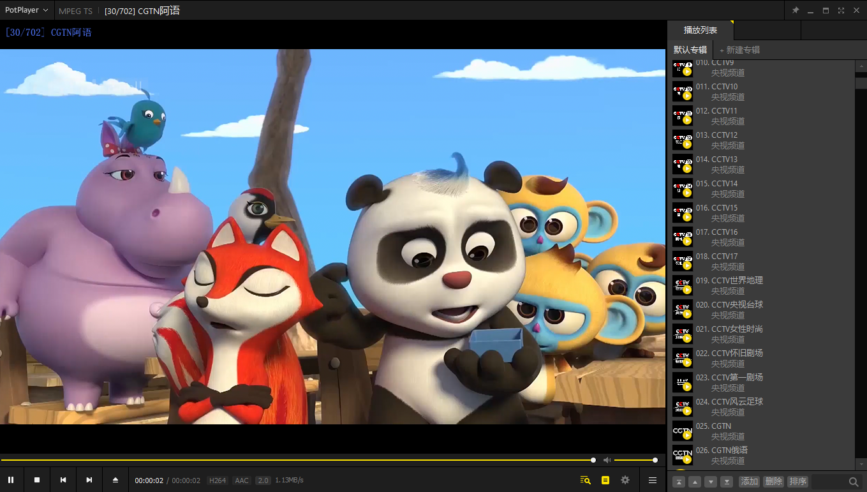Click the 025. CGTN channel thumbnail
This screenshot has width=867, height=492.
(x=683, y=431)
